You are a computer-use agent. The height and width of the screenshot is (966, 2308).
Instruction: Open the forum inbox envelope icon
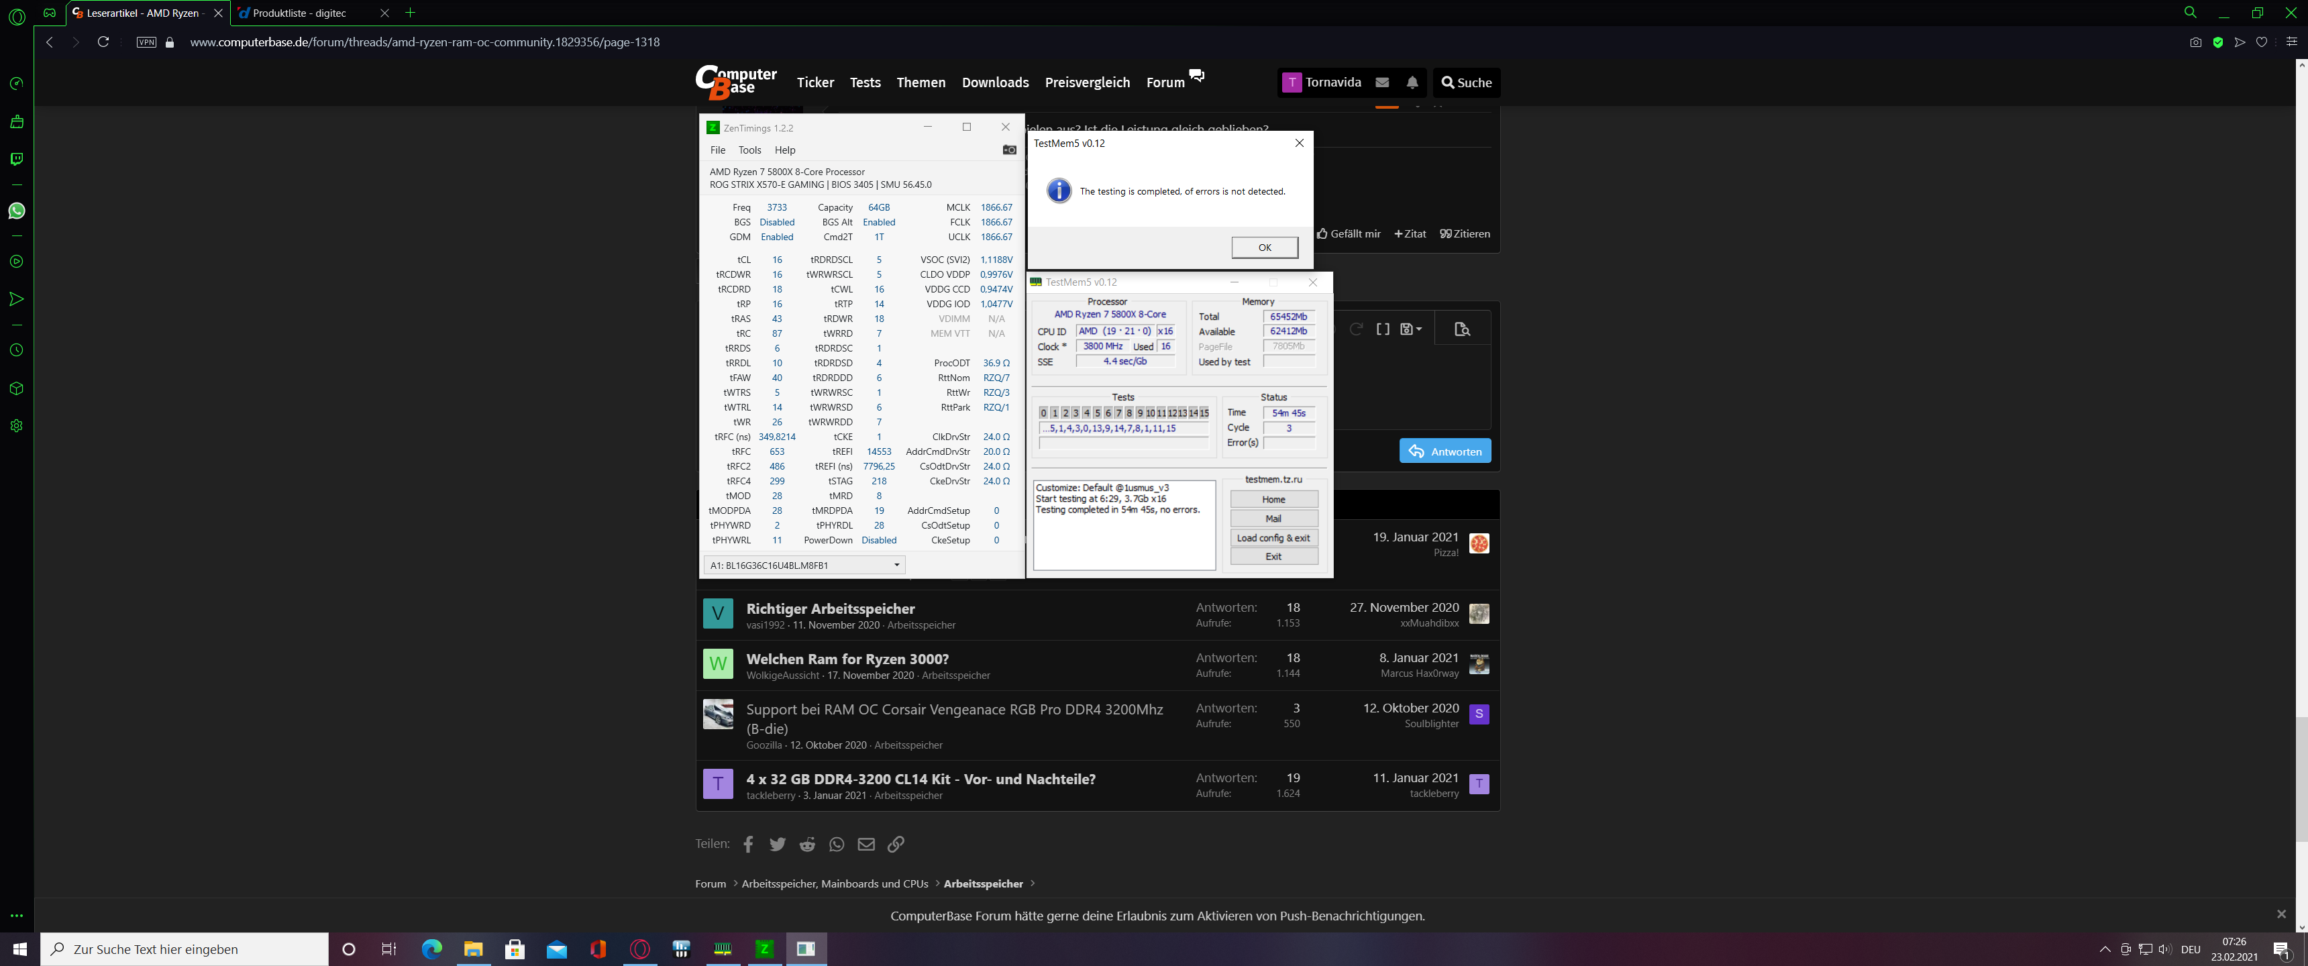coord(1383,83)
